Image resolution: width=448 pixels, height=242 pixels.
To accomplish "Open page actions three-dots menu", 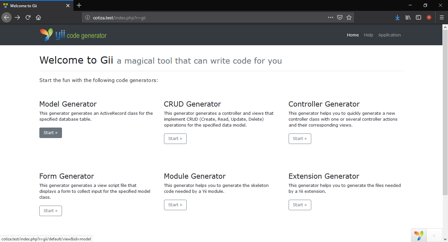I will click(x=331, y=17).
